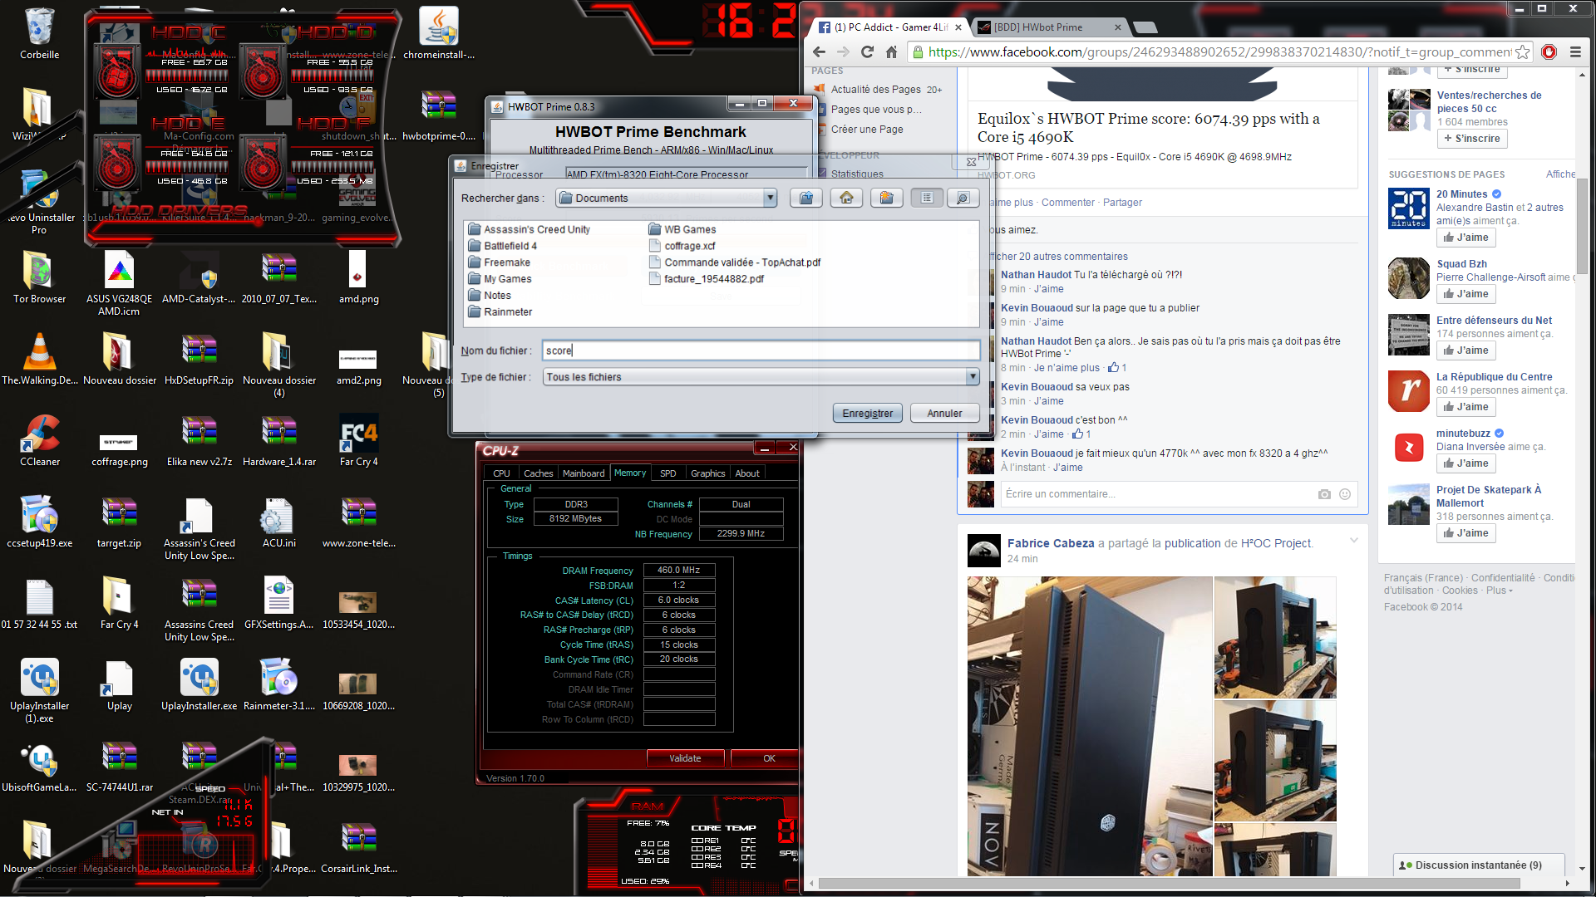This screenshot has width=1596, height=897.
Task: Click Fabrice Cabeza profile name link
Action: tap(1051, 543)
